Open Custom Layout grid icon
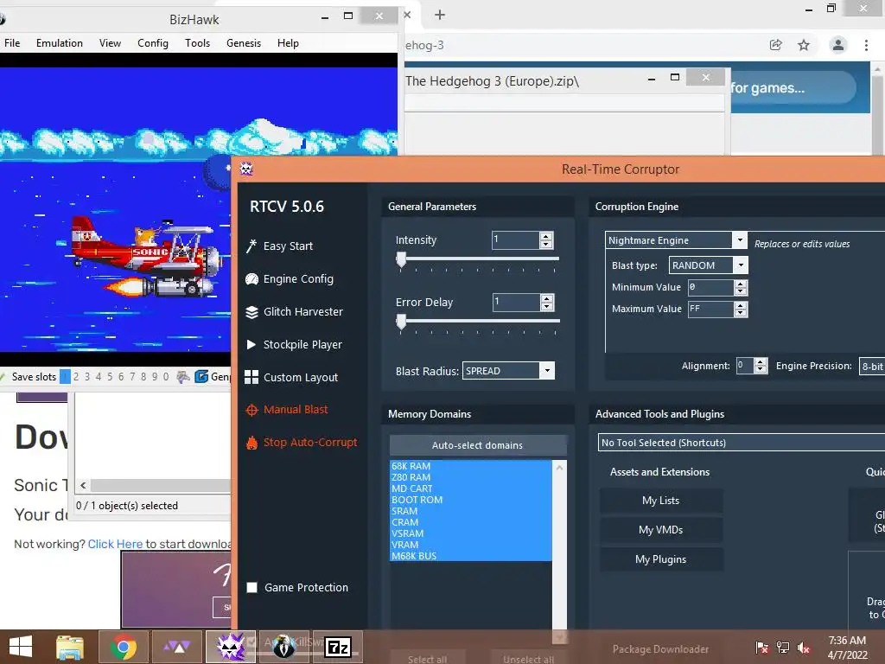 [251, 377]
